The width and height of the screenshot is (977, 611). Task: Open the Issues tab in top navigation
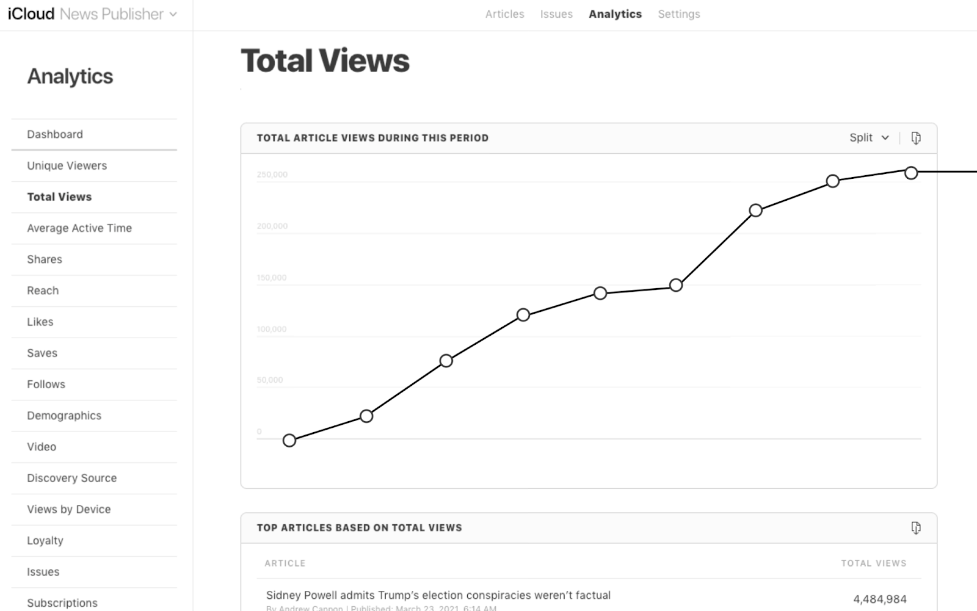556,14
